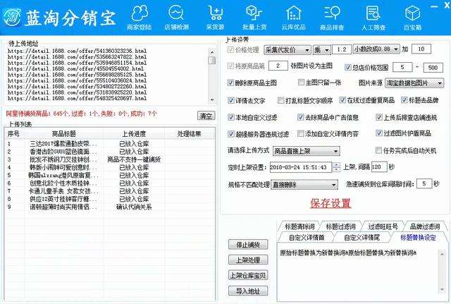Open the 采货源 shopping cart icon
The height and width of the screenshot is (304, 451).
(x=215, y=18)
